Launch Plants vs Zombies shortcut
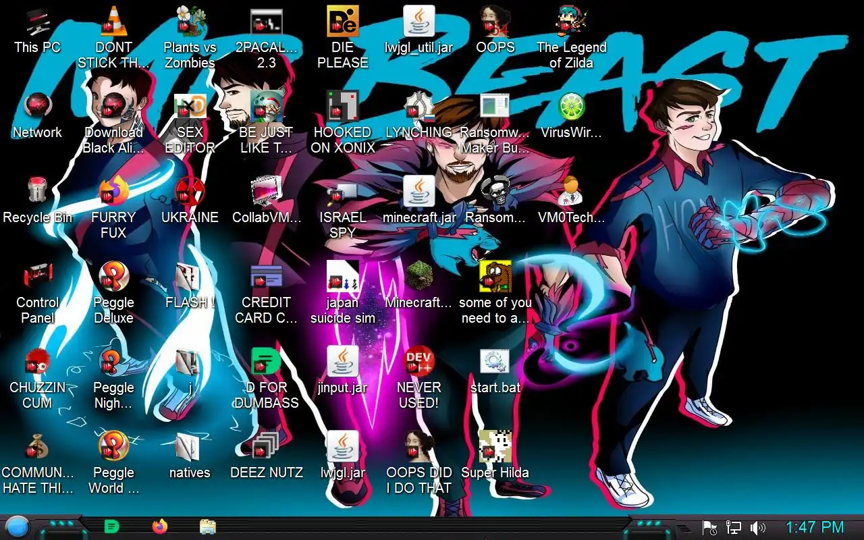Viewport: 864px width, 540px height. 190,22
